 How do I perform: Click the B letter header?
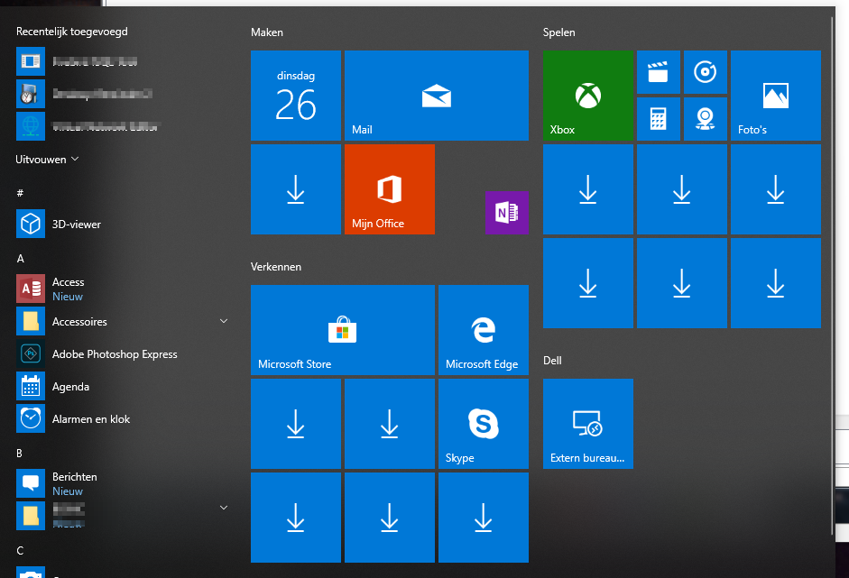[x=20, y=453]
